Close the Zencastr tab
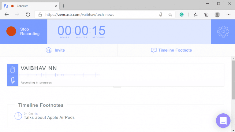The width and height of the screenshot is (235, 132). coord(56,6)
